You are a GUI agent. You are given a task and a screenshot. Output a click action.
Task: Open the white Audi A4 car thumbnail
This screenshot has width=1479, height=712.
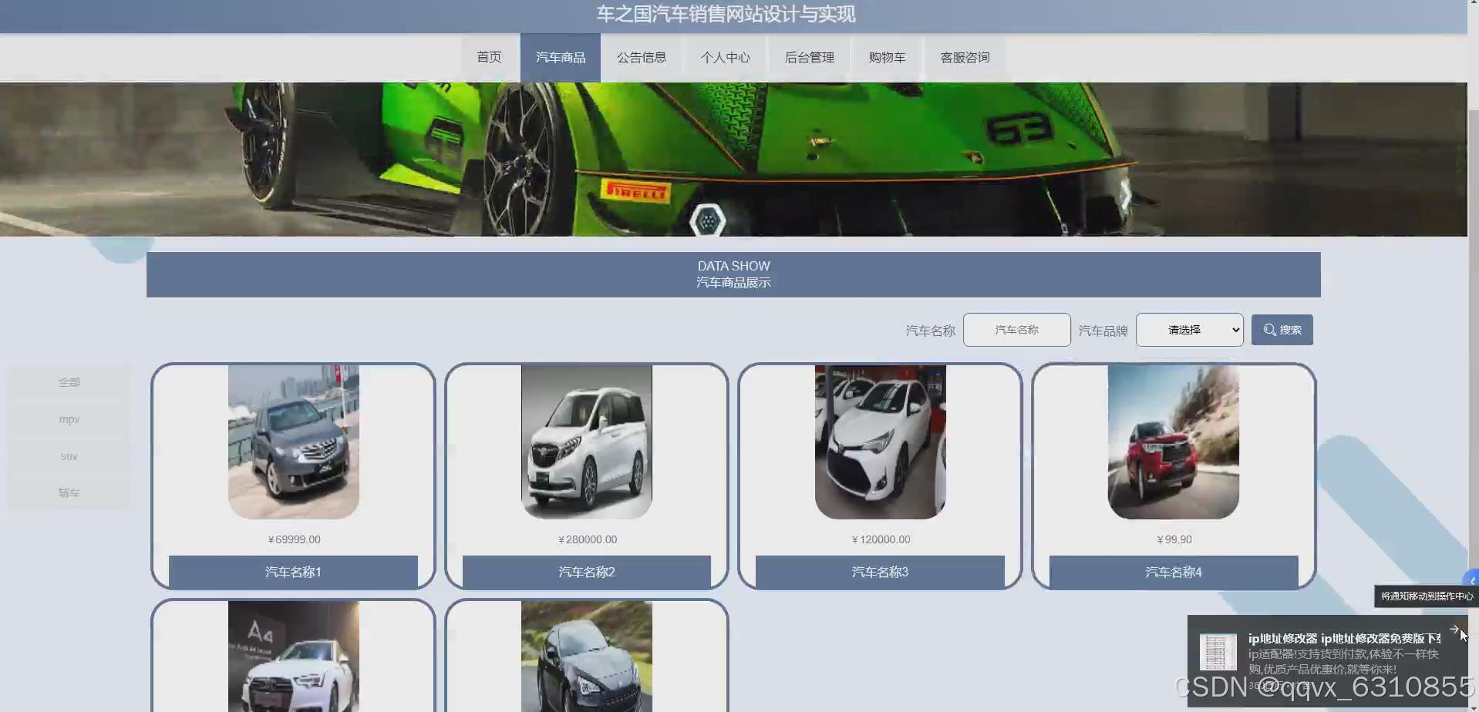(x=294, y=657)
